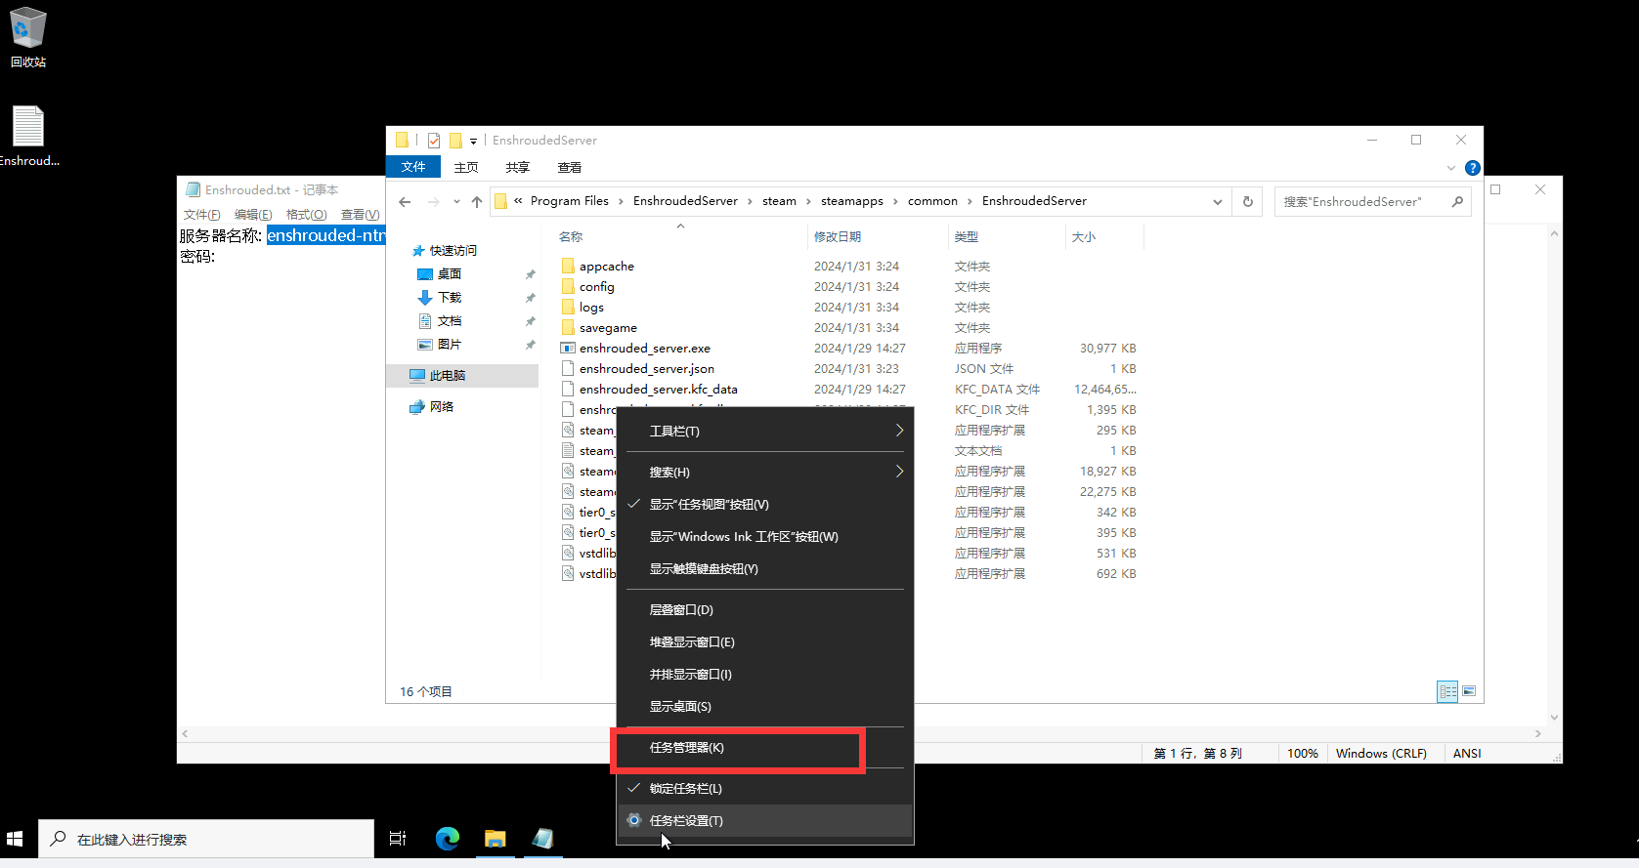
Task: Go up one folder level
Action: click(x=477, y=202)
